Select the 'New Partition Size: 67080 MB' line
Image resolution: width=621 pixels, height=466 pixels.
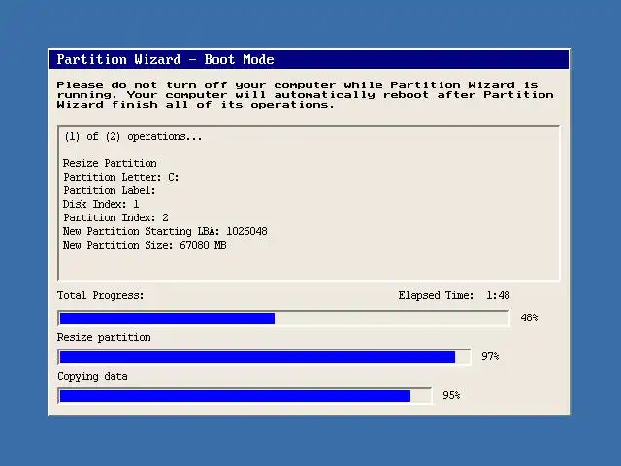[145, 245]
